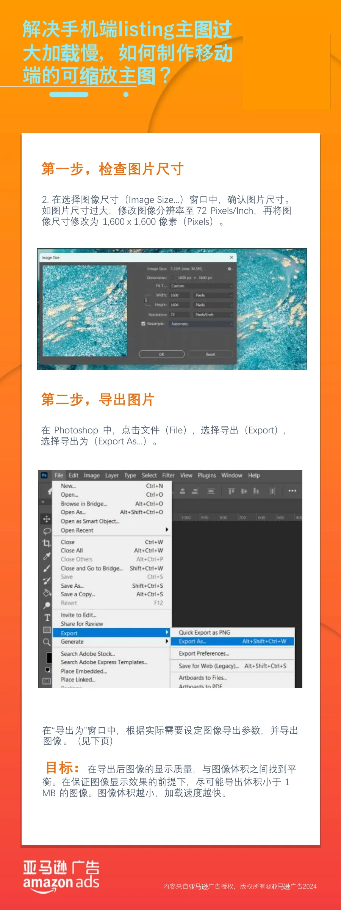Viewport: 341px width, 910px height.
Task: Open three-dots more options in options bar
Action: point(292,491)
